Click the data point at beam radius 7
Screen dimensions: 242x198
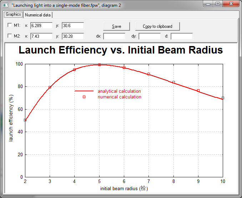tap(148, 74)
